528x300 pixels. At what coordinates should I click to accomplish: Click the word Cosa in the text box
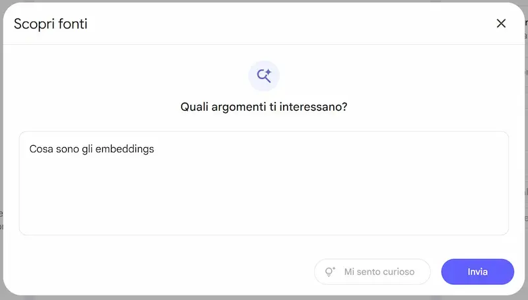tap(41, 149)
